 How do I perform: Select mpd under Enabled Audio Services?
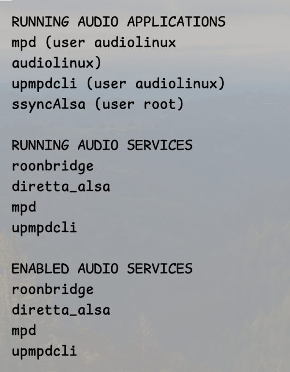24,331
